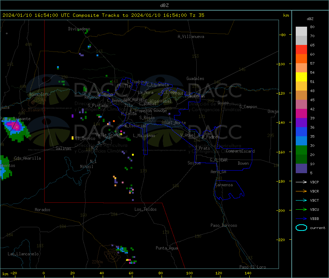Click the -200 km vertical axis tick label

tap(281, 210)
